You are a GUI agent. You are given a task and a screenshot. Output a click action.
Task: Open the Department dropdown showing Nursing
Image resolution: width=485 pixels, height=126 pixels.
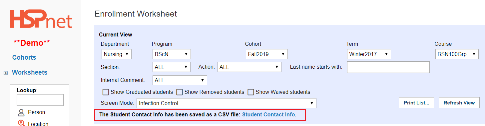[x=117, y=54]
